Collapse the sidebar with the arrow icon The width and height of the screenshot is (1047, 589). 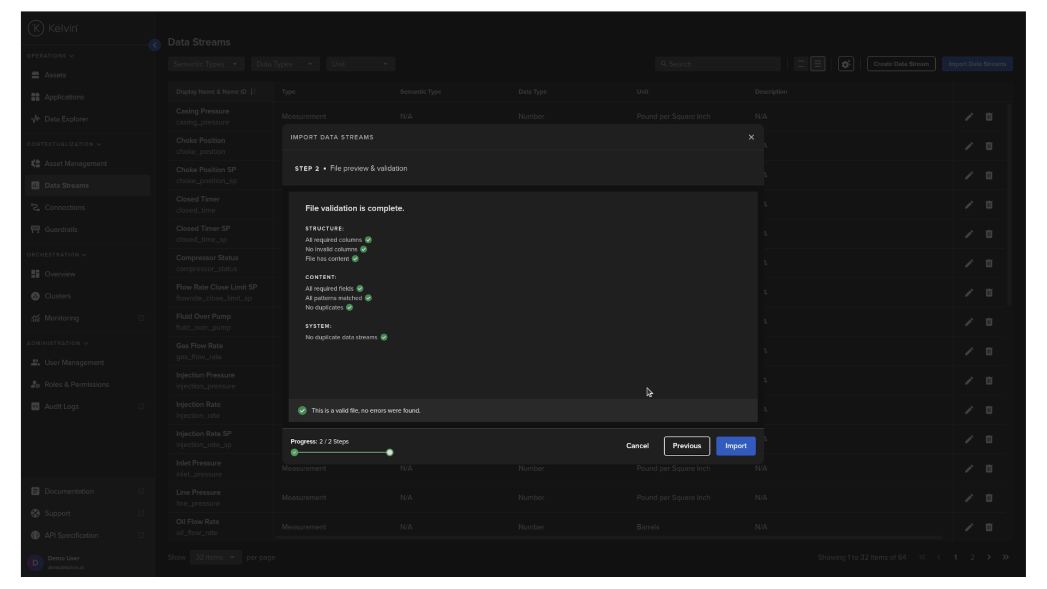coord(154,45)
